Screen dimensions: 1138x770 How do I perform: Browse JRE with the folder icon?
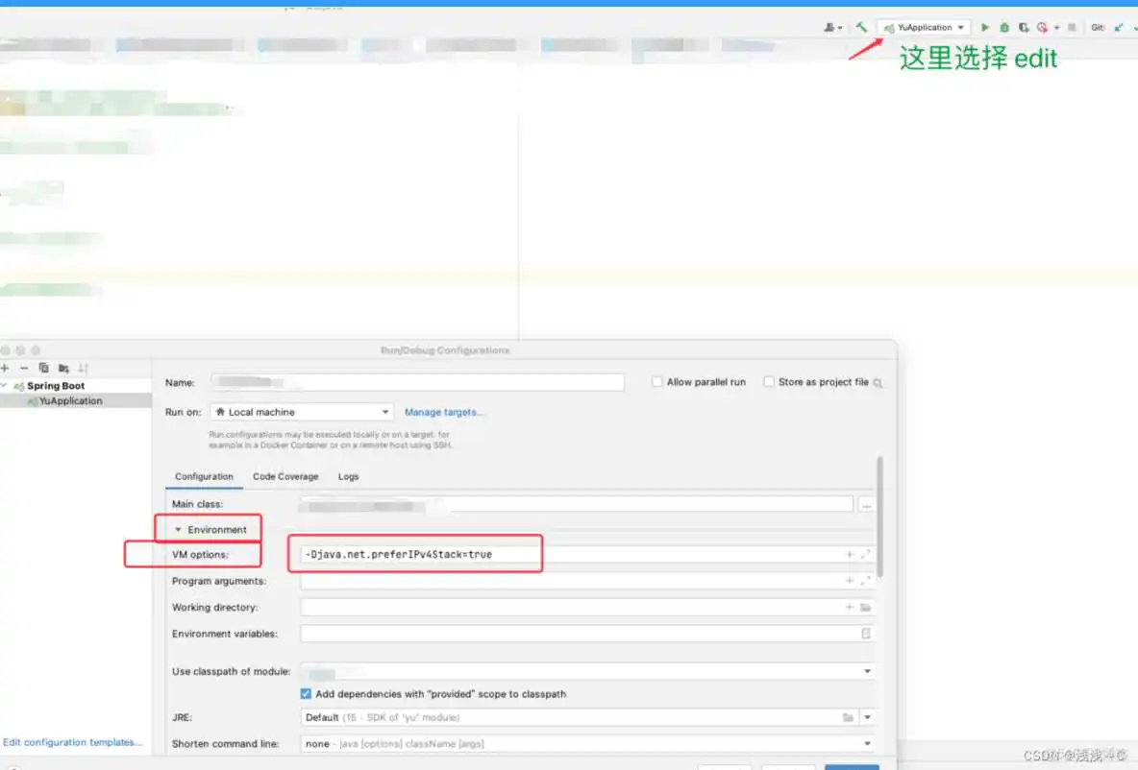coord(848,717)
